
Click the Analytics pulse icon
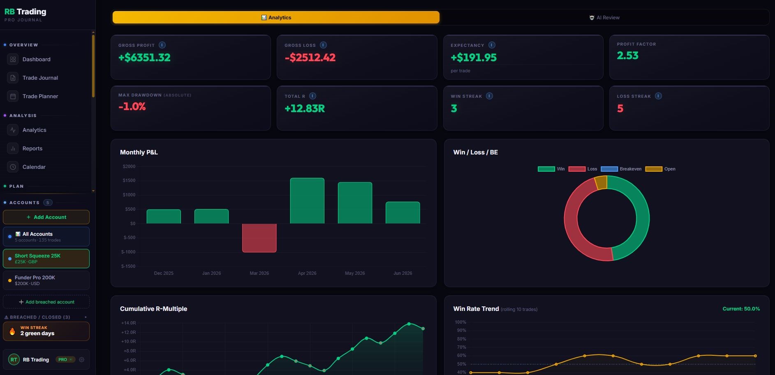click(13, 130)
